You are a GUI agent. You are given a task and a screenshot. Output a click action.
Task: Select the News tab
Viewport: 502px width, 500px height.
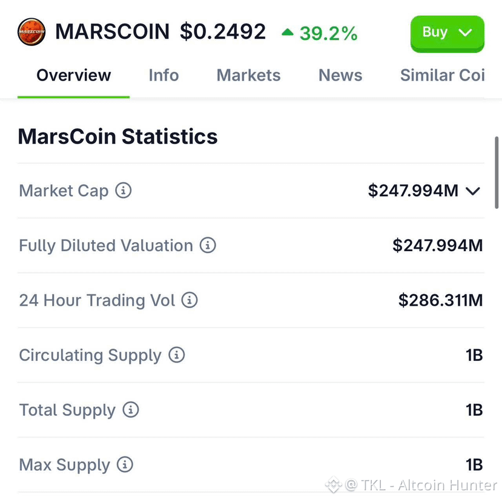pyautogui.click(x=340, y=75)
